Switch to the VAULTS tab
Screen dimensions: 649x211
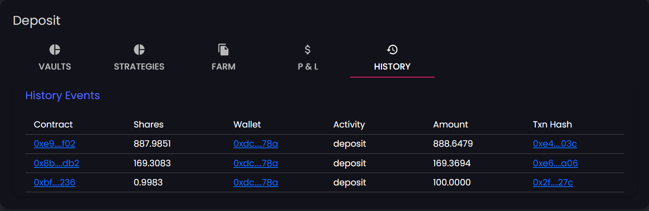55,67
